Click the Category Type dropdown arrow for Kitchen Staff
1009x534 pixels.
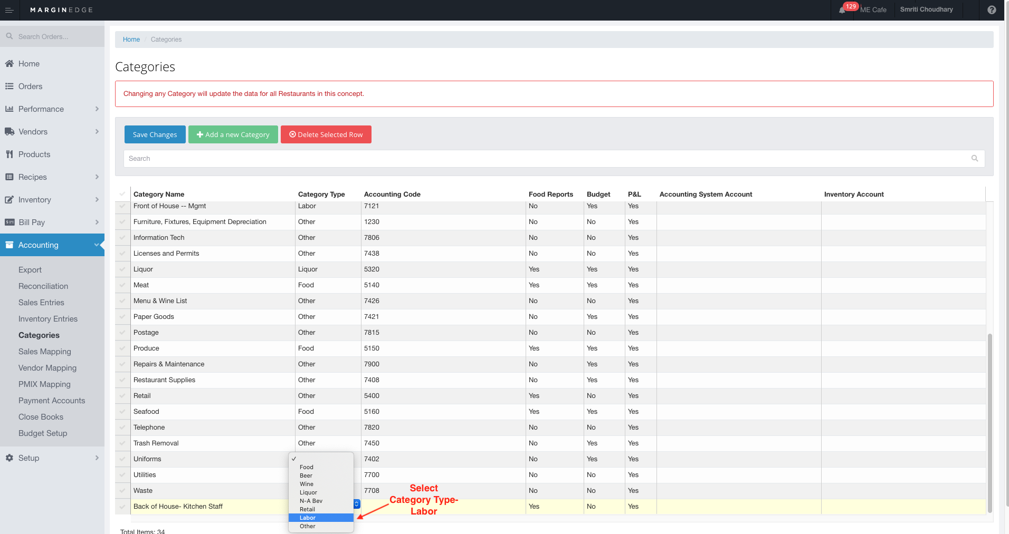(357, 504)
